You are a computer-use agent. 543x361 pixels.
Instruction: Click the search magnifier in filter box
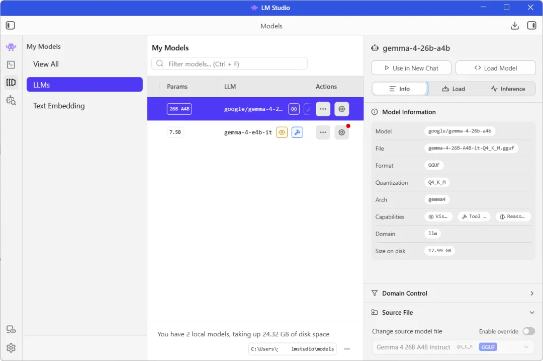[x=160, y=64]
